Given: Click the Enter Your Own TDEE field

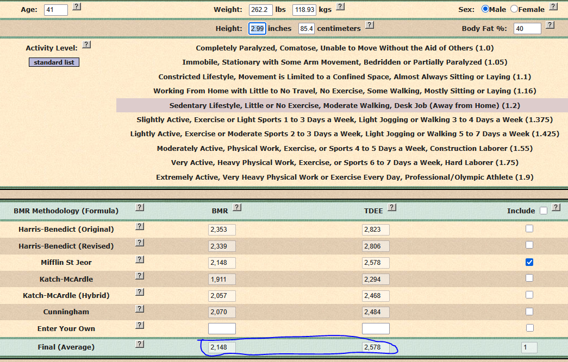Looking at the screenshot, I should click(376, 329).
